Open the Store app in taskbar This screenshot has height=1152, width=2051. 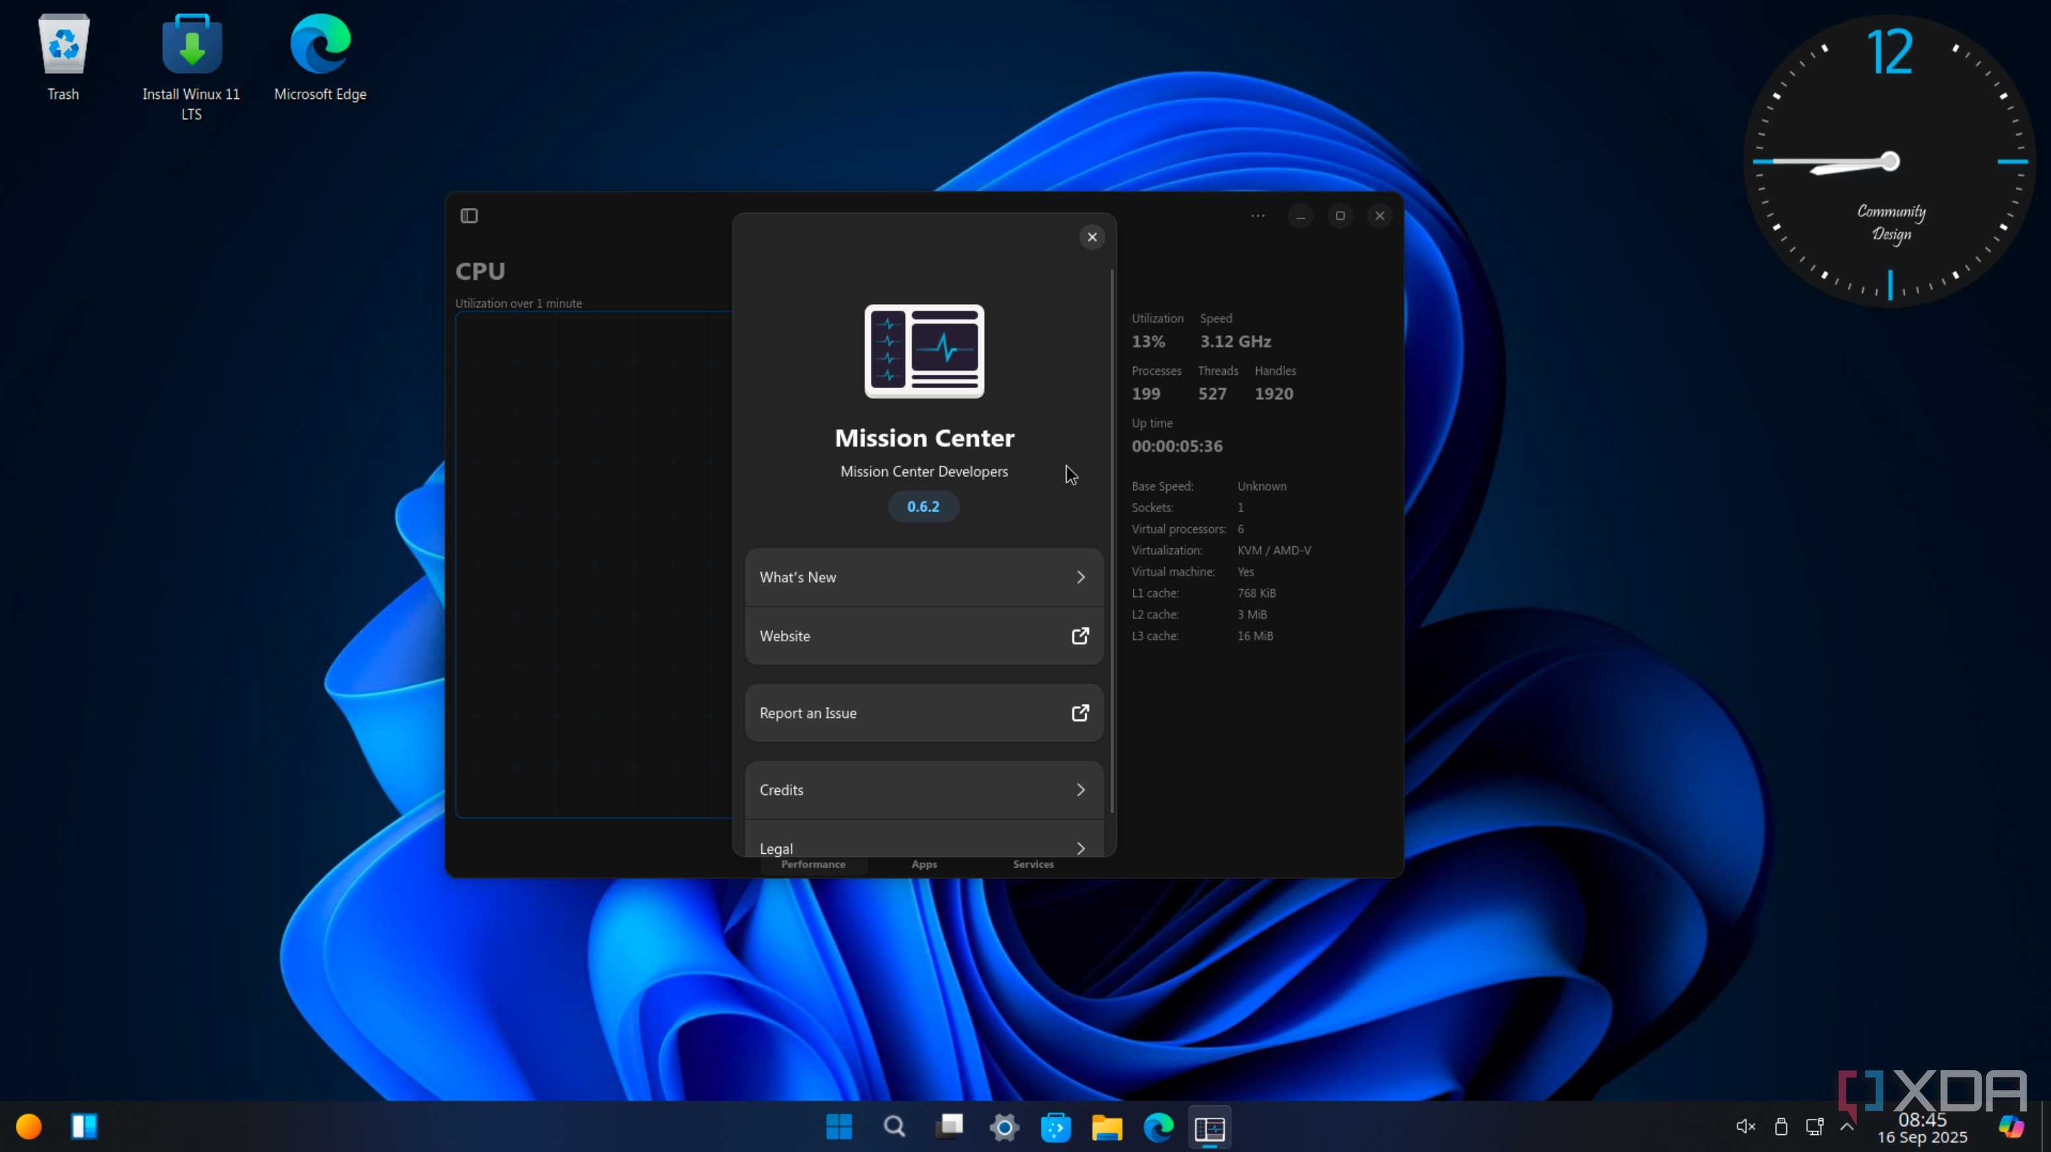coord(1056,1126)
